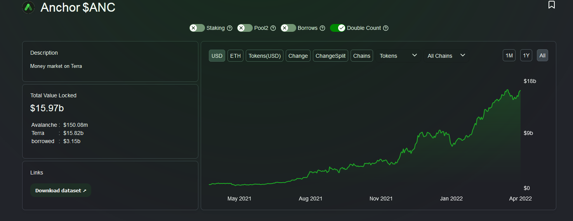
Task: Click the $18b axis label
Action: tap(530, 81)
